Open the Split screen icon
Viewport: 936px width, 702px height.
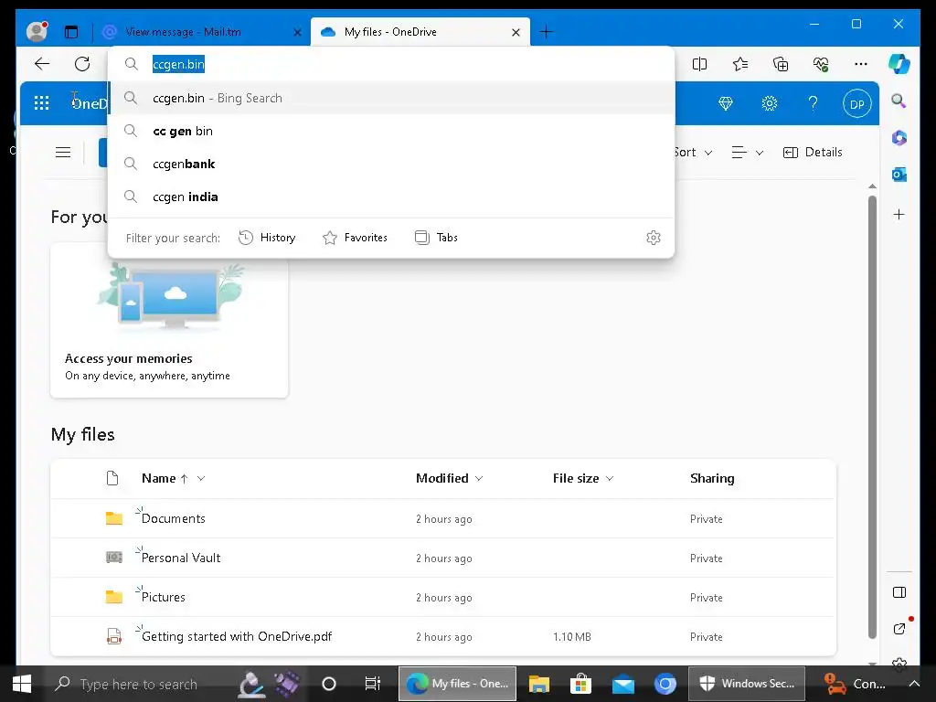tap(699, 64)
